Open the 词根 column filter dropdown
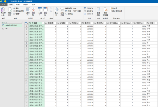 156,23
